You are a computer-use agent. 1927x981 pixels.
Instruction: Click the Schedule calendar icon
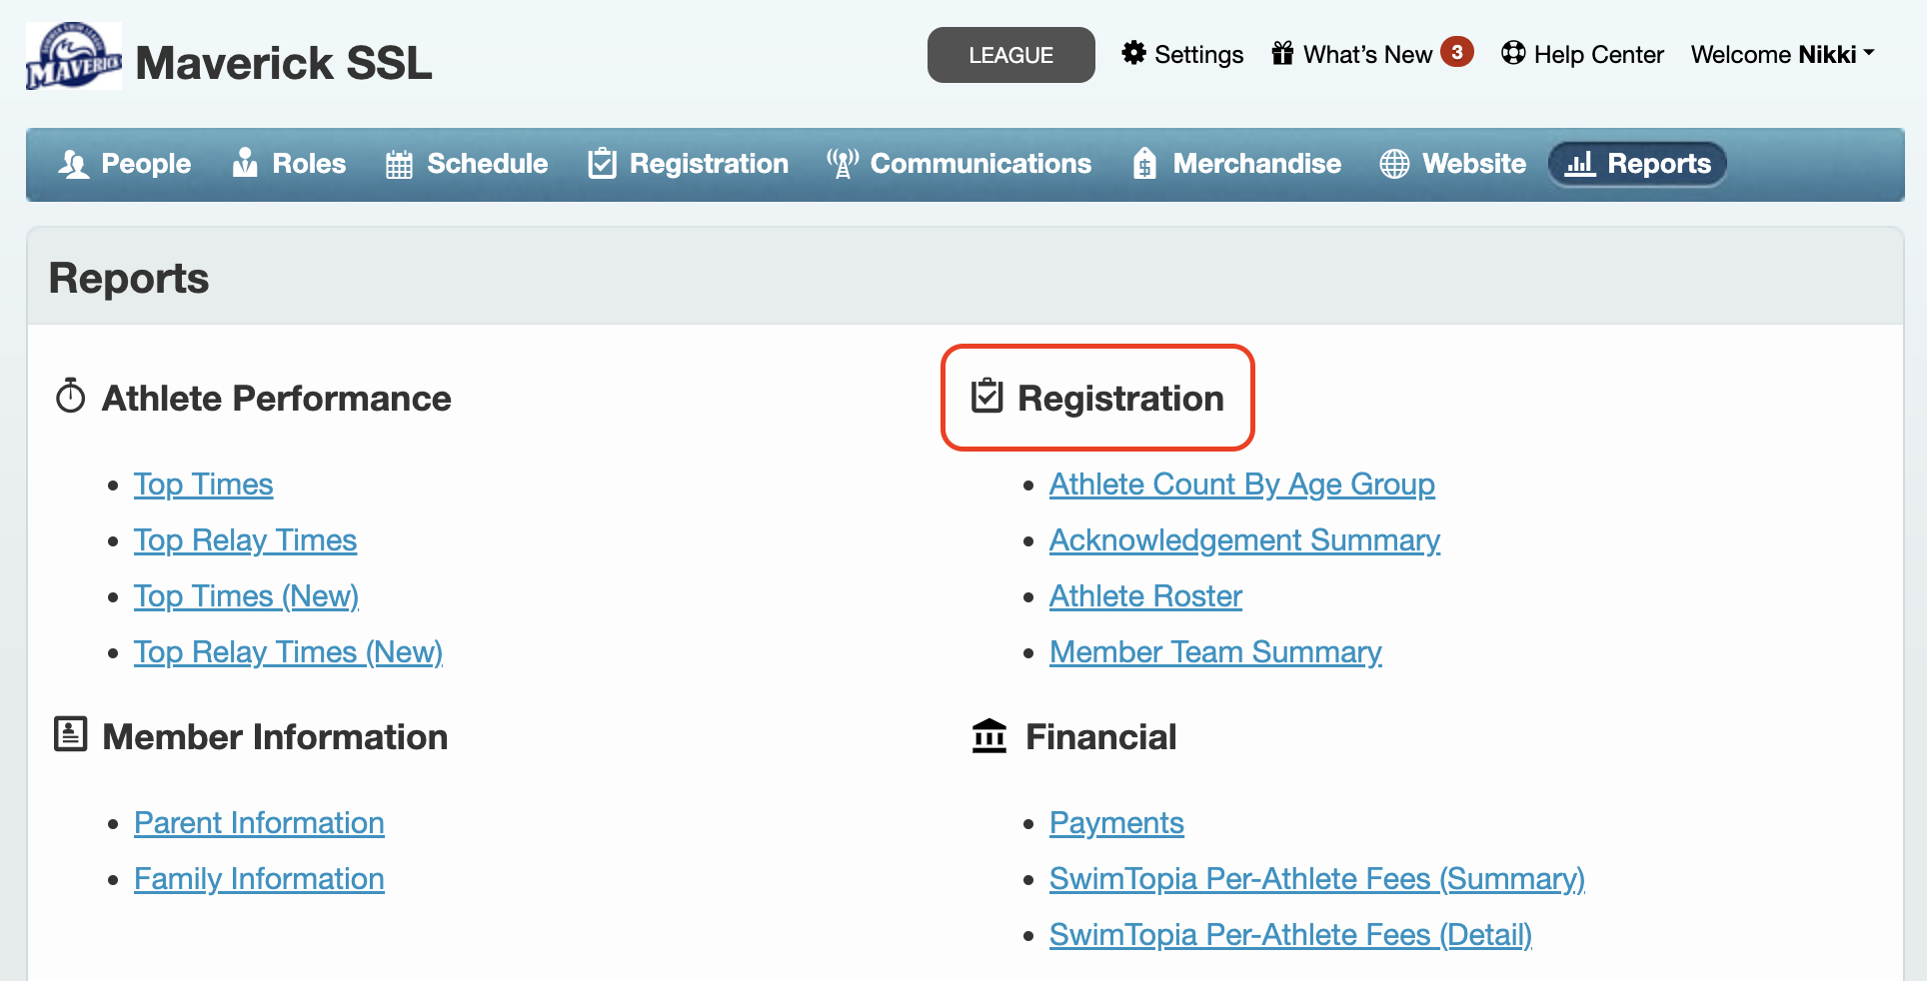coord(399,164)
